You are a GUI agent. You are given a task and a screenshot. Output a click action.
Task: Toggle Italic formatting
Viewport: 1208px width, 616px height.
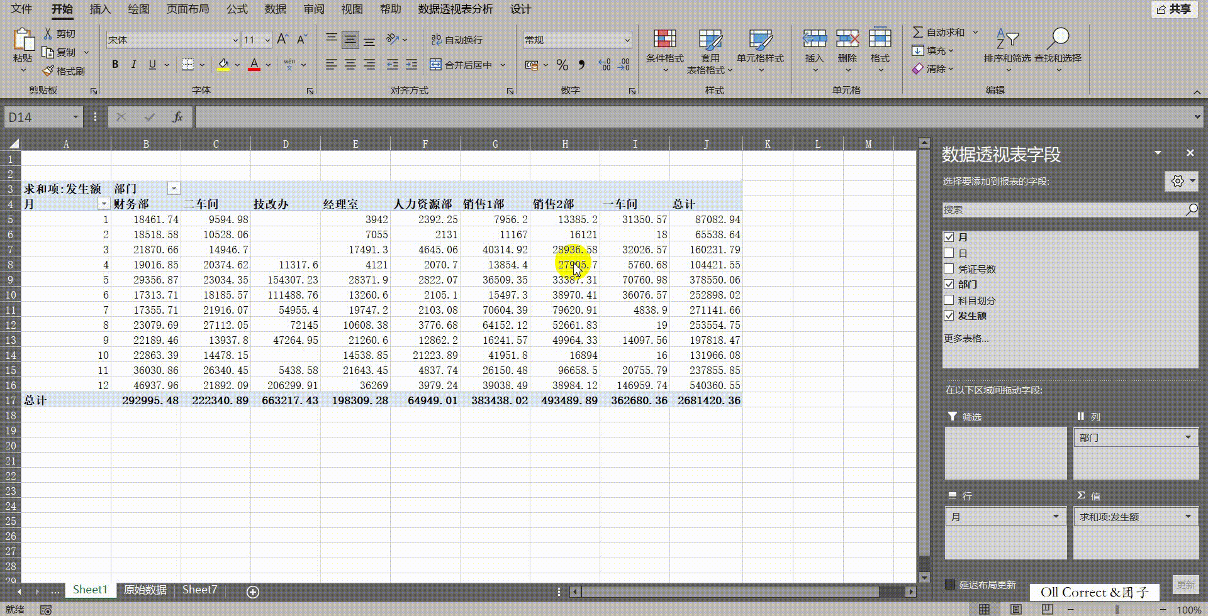[133, 64]
